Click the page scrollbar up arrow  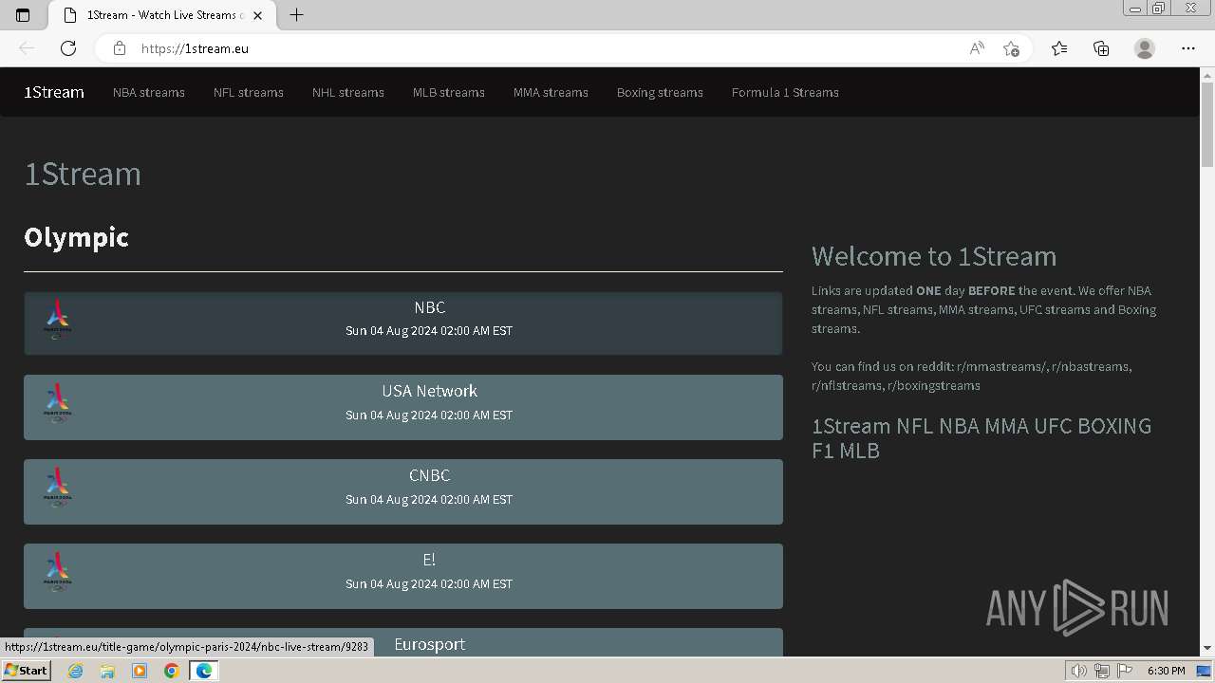pyautogui.click(x=1207, y=75)
